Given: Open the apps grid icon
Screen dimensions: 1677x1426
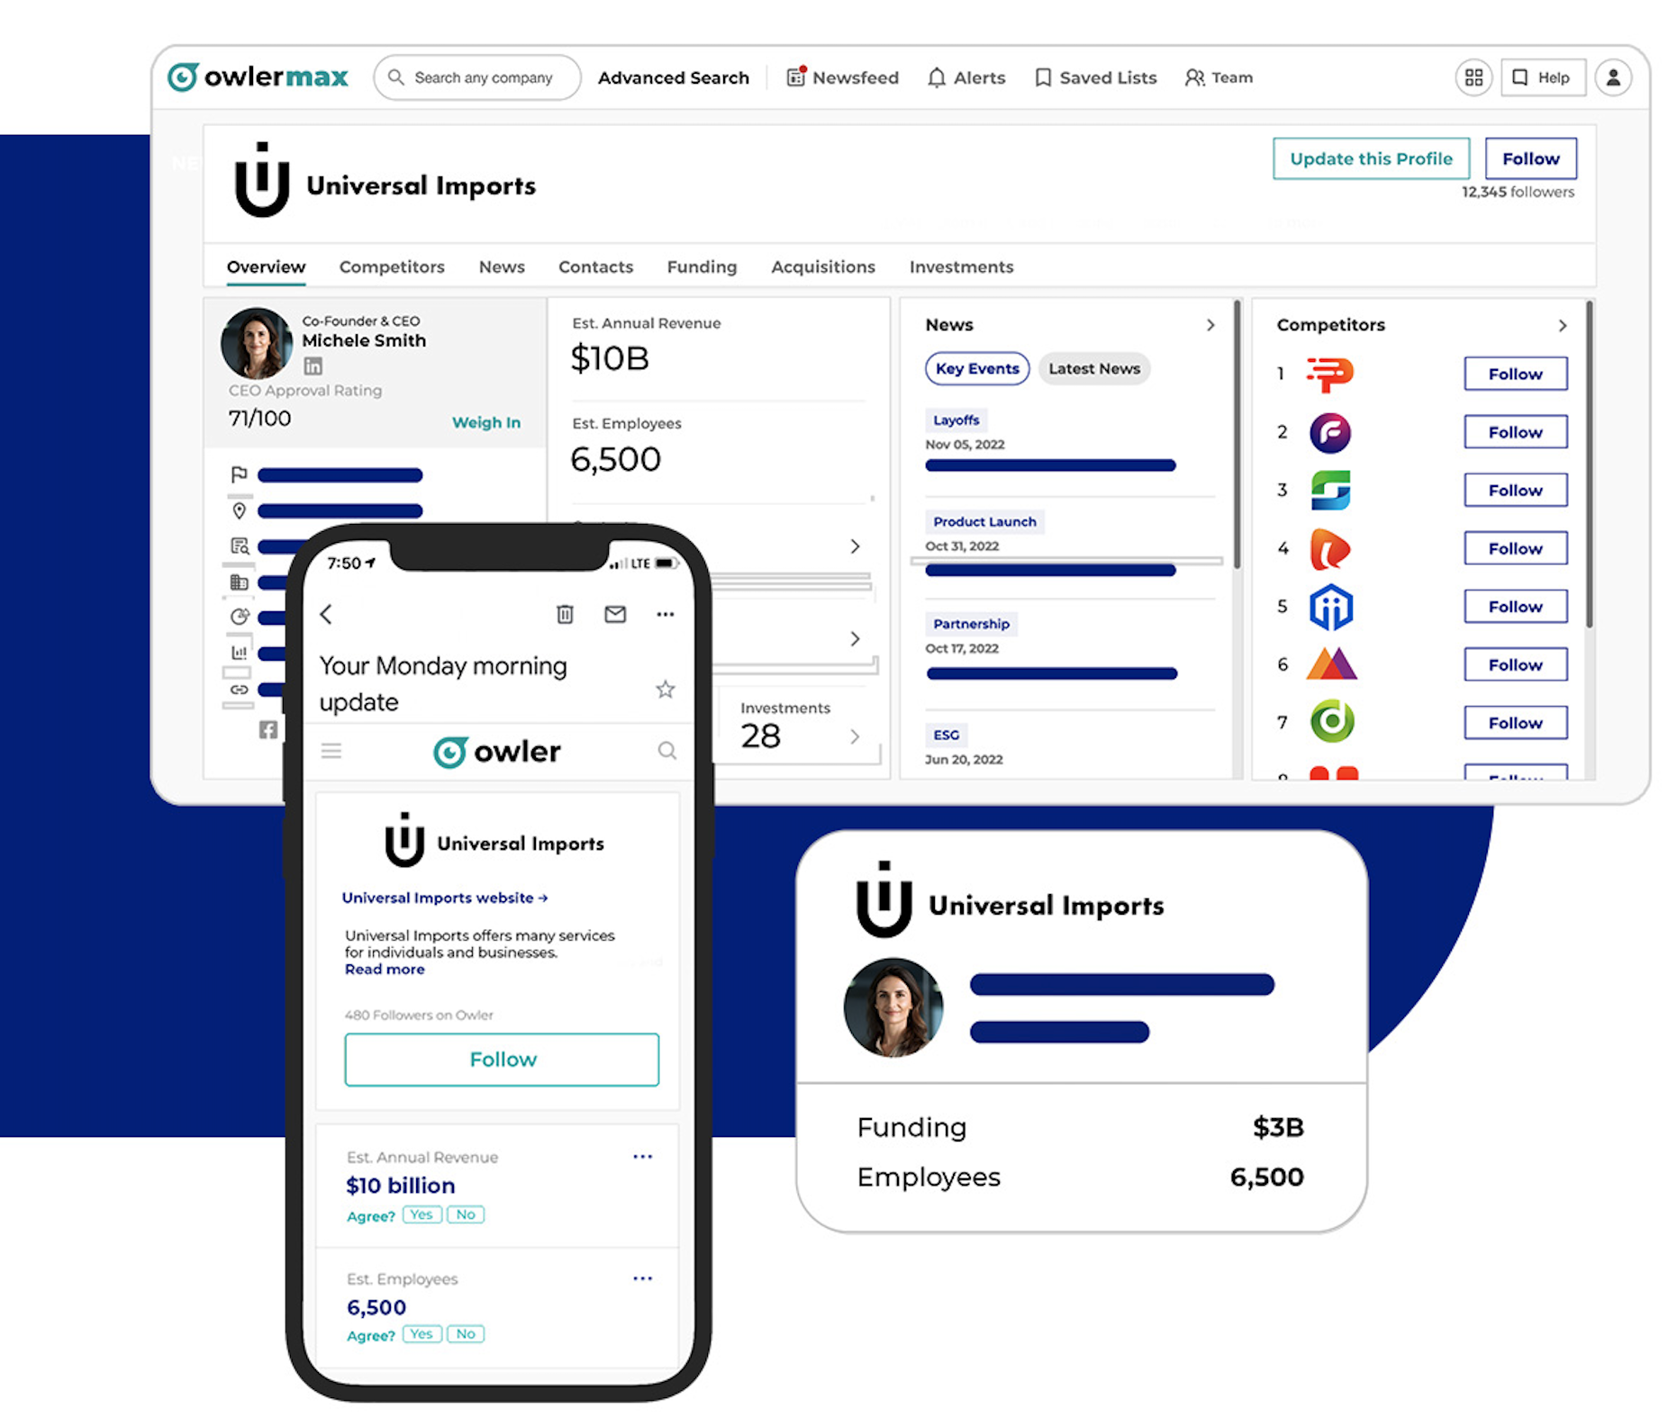Looking at the screenshot, I should (x=1473, y=77).
